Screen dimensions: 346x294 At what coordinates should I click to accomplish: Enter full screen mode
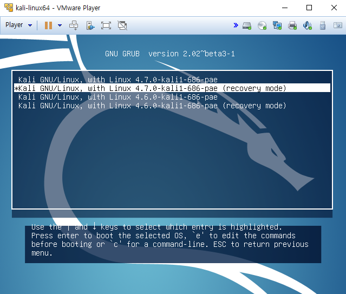[106, 25]
